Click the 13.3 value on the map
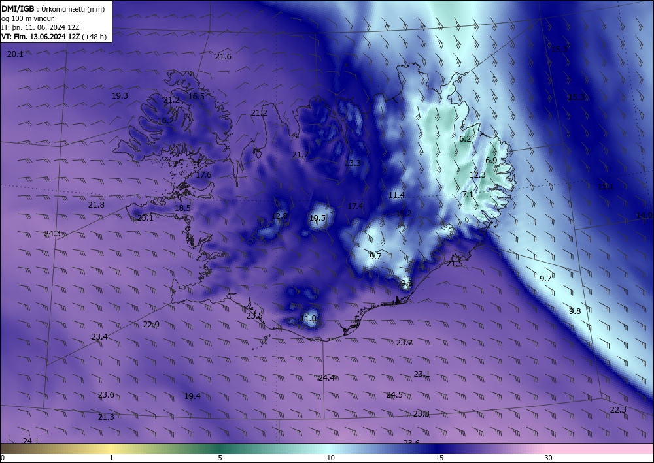The image size is (654, 463). [353, 163]
